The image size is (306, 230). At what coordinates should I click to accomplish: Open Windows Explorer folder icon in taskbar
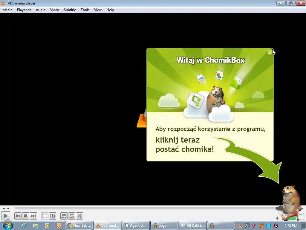35,226
